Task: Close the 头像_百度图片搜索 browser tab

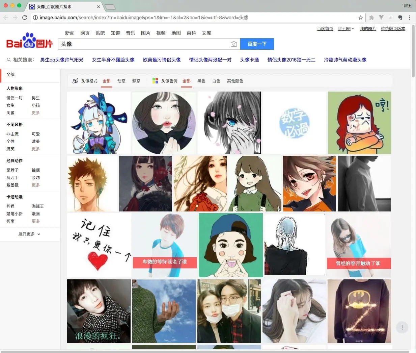Action: tap(99, 6)
